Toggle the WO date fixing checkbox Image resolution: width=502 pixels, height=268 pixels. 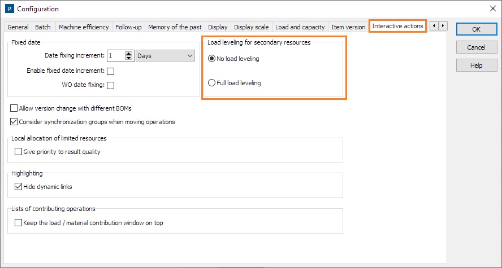point(111,86)
